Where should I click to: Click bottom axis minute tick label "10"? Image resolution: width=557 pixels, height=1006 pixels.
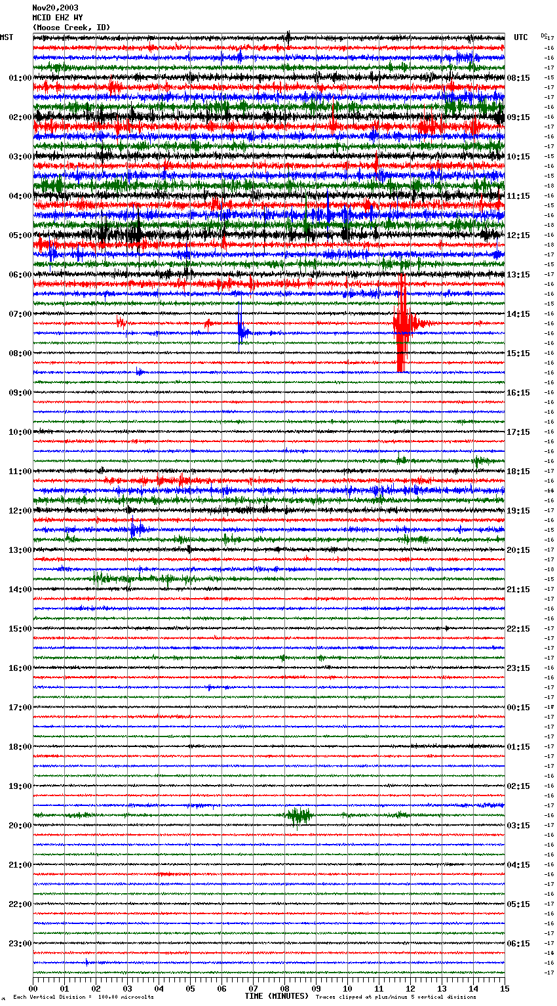[347, 988]
